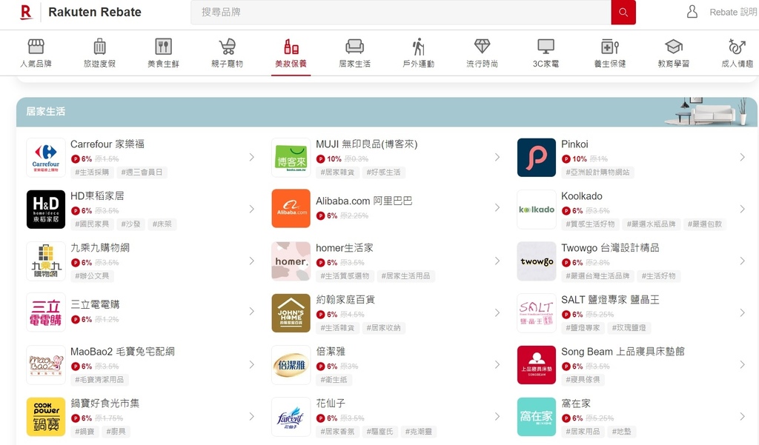Open the SALT 鹽晶王 logo
Viewport: 759px width, 445px height.
(x=537, y=313)
